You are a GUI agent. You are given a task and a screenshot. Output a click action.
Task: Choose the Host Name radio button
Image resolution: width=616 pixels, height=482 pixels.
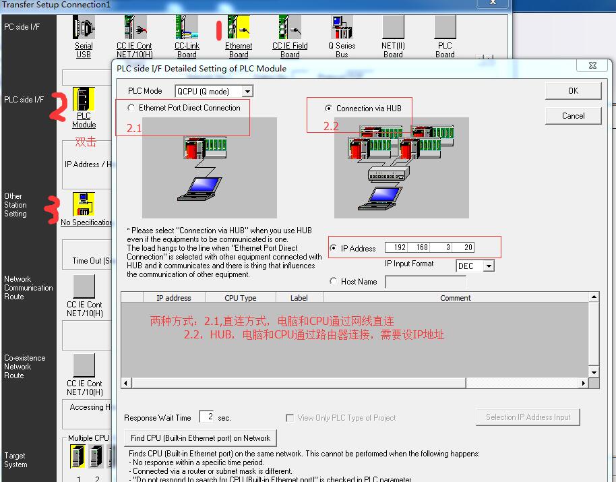coord(334,282)
